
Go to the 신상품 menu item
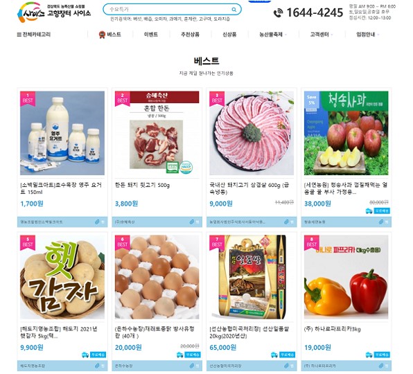pyautogui.click(x=229, y=35)
